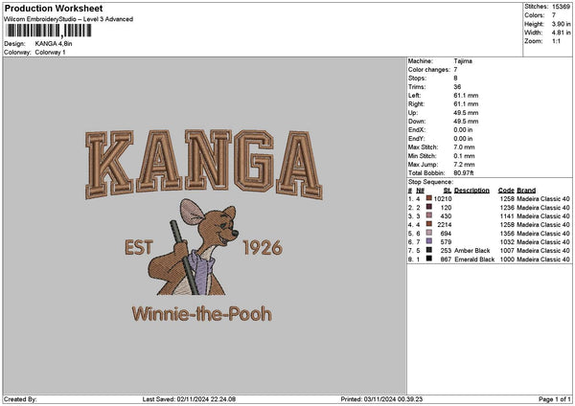Click the Min Stitch value 0.1 mm
The image size is (575, 406).
tap(464, 156)
